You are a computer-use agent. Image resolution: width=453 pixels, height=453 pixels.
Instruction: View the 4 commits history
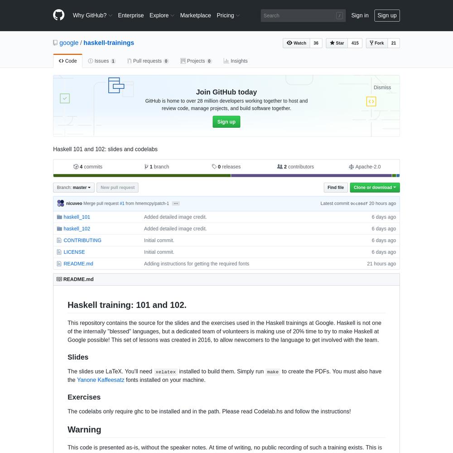(88, 167)
